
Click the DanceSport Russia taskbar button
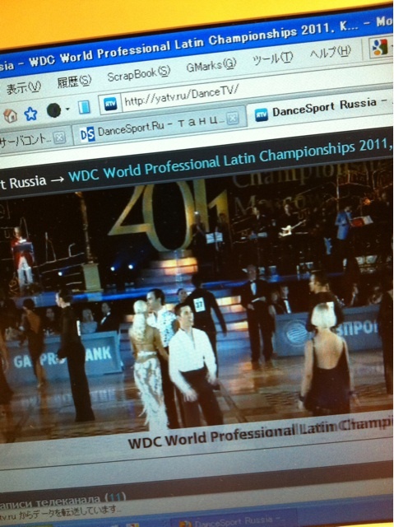[234, 521]
